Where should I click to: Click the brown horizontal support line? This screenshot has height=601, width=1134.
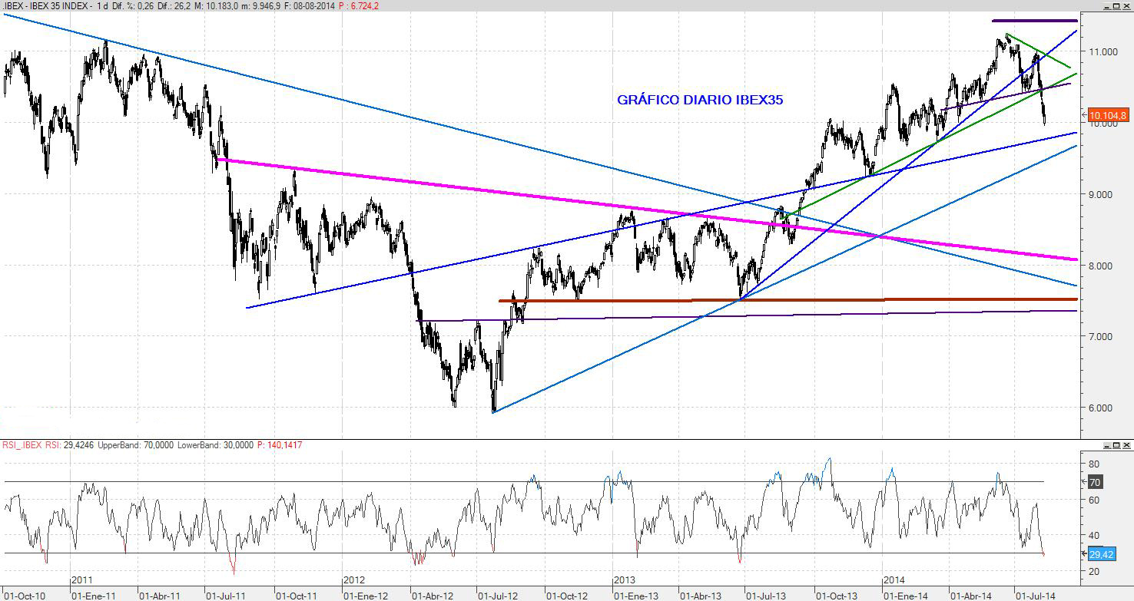pyautogui.click(x=768, y=299)
